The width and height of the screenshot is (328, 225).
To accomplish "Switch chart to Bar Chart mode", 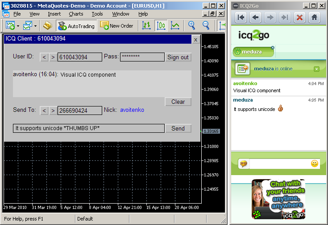I will 146,26.
